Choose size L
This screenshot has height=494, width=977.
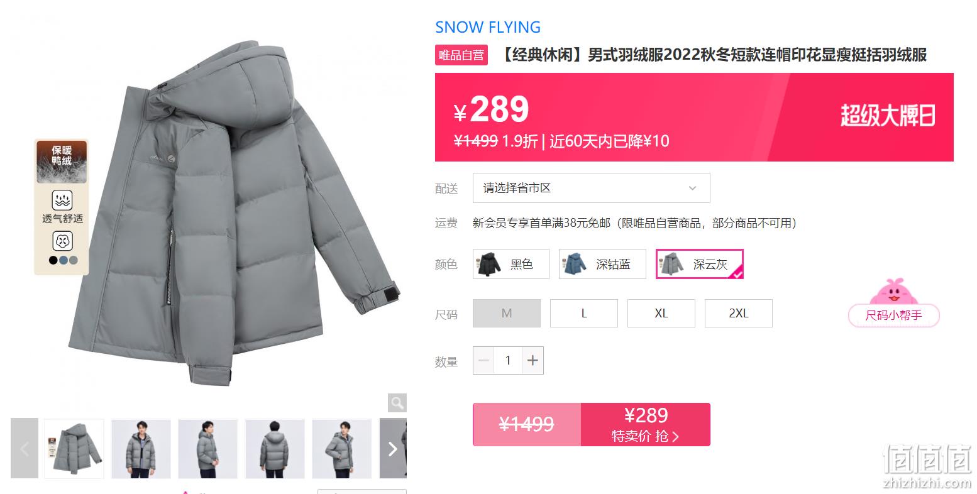(x=584, y=313)
